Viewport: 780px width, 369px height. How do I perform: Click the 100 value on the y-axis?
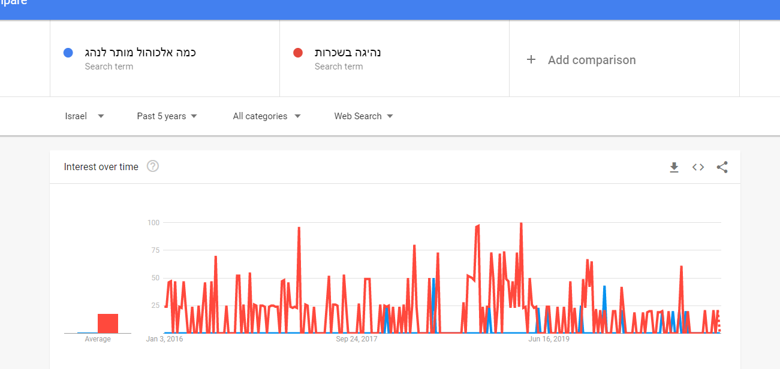(x=153, y=223)
